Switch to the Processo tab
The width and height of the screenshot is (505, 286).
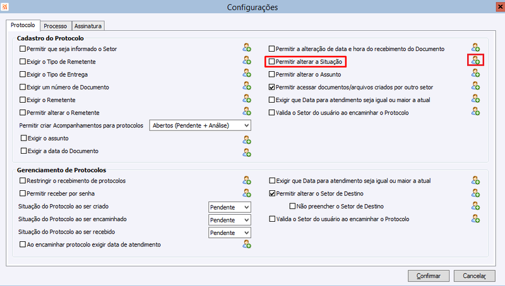click(56, 26)
